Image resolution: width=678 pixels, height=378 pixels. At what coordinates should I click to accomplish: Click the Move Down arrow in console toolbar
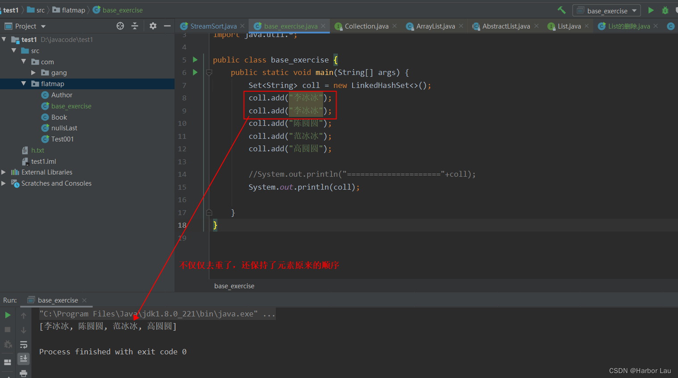click(x=24, y=329)
